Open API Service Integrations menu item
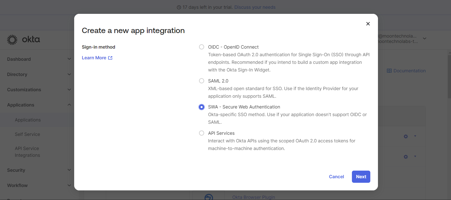Image resolution: width=451 pixels, height=200 pixels. click(x=27, y=152)
